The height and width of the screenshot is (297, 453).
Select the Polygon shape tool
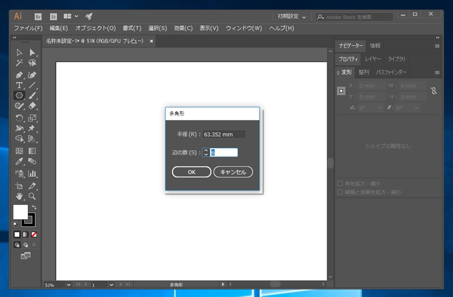19,95
